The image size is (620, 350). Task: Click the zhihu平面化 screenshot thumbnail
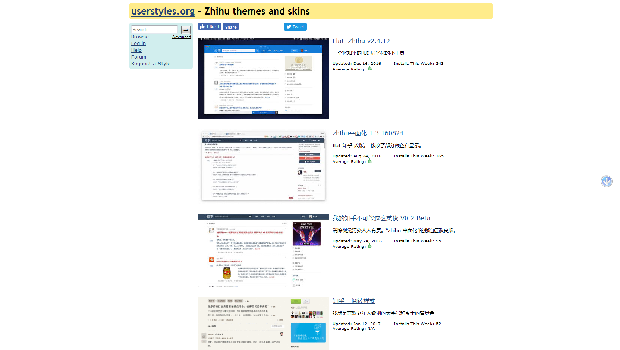tap(264, 166)
